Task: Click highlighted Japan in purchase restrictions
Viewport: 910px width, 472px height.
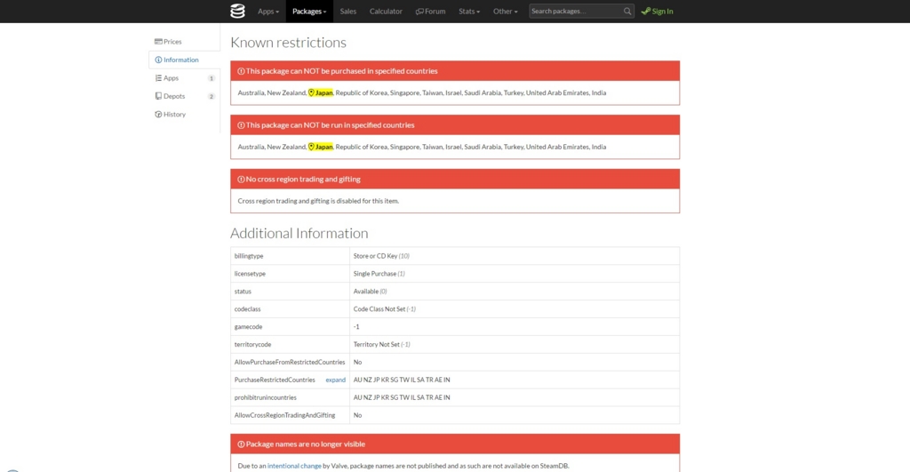Action: click(320, 93)
